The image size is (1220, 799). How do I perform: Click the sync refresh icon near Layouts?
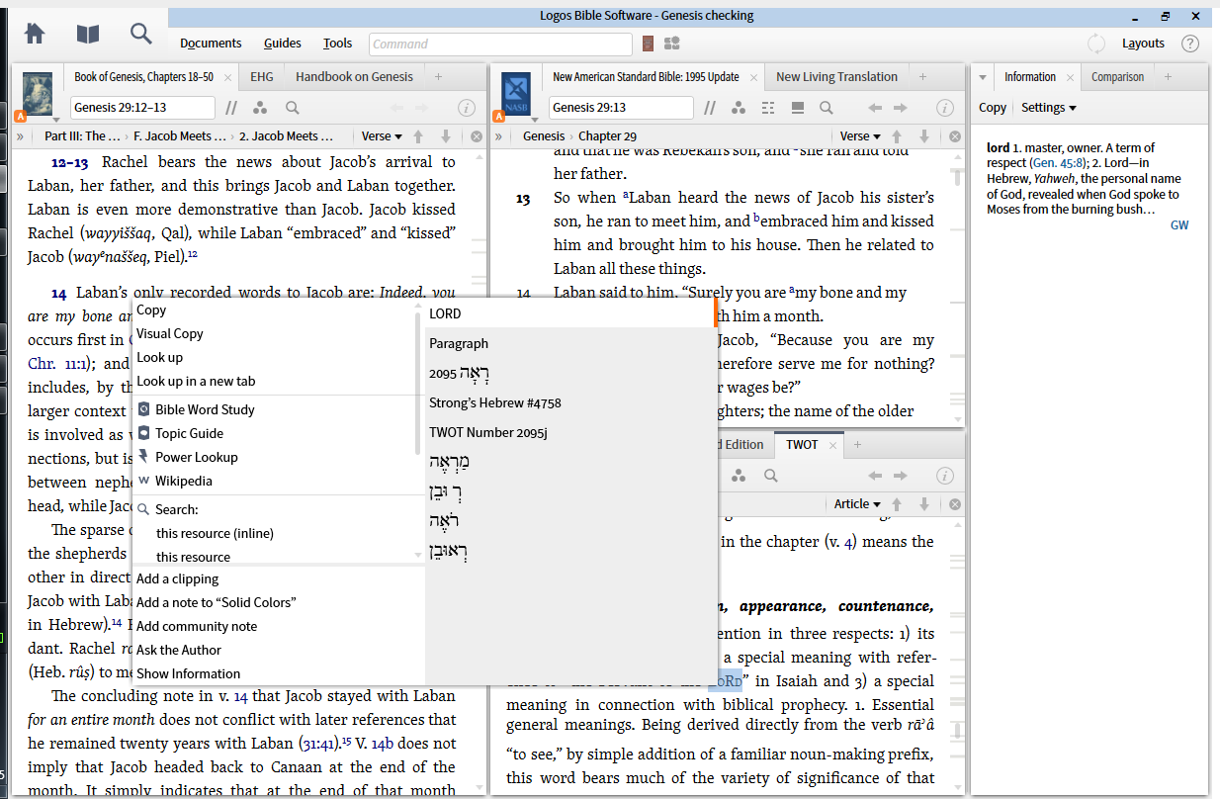click(1095, 44)
